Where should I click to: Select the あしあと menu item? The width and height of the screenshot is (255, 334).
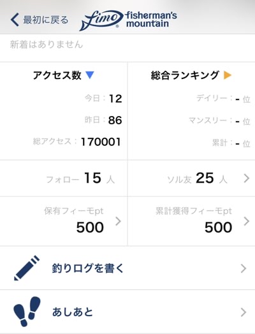click(x=127, y=312)
